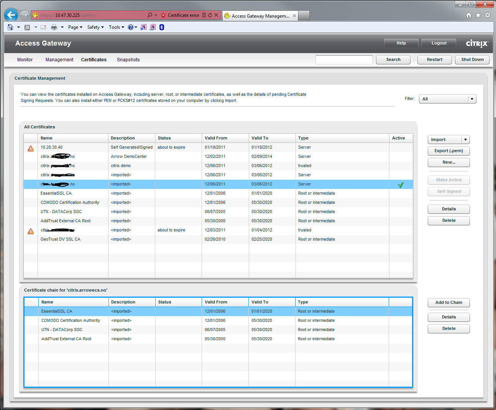Sort by Valid To column in All Certificates
This screenshot has width=496, height=410.
pyautogui.click(x=272, y=138)
